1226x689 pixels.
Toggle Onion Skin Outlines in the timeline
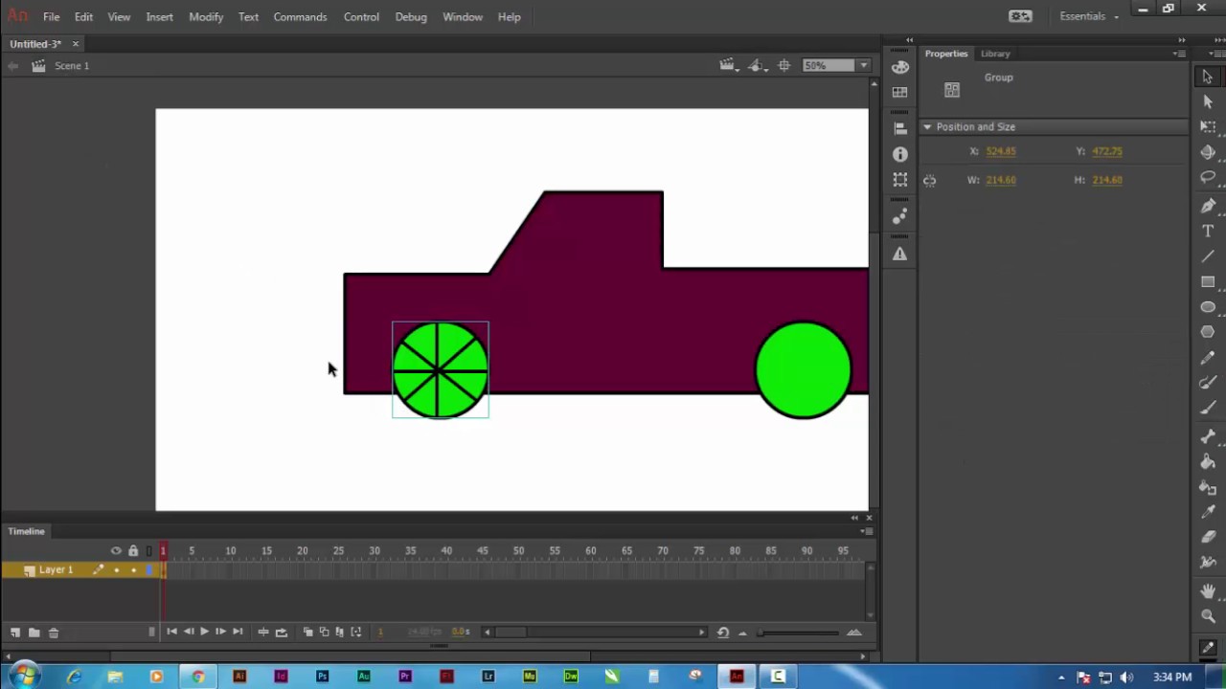(324, 632)
